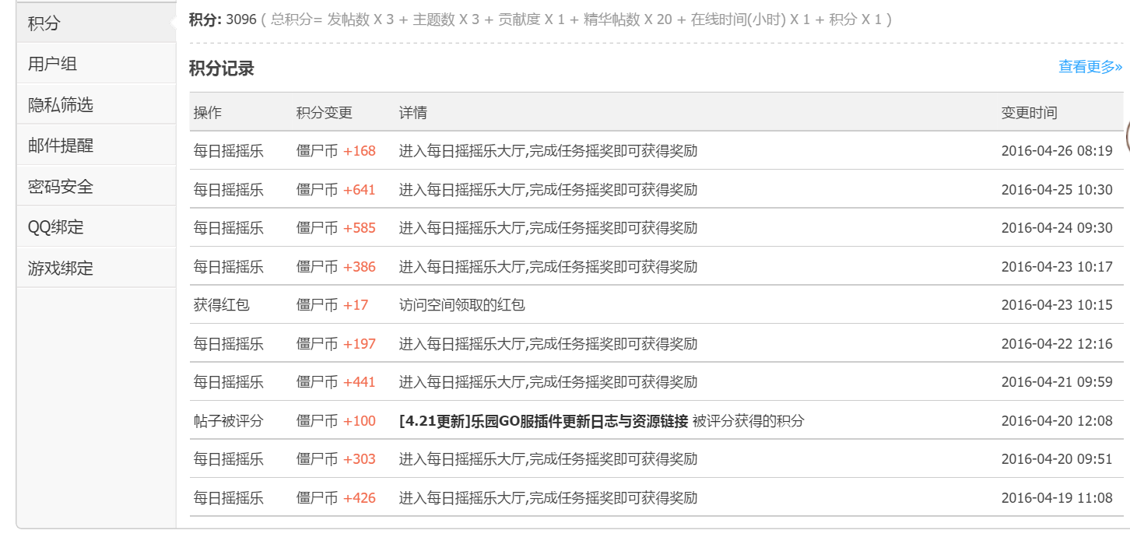Click the 查看更多» link

pyautogui.click(x=1090, y=67)
